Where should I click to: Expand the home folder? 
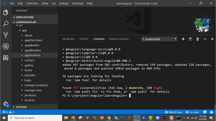coord(34,70)
